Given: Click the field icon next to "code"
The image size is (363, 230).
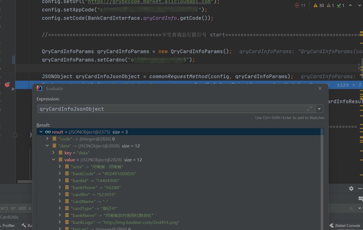Looking at the screenshot, I should 54,139.
